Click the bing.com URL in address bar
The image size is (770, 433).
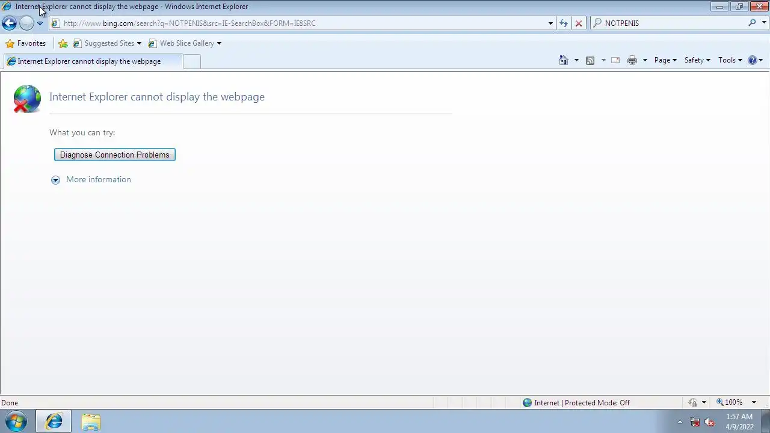(189, 23)
